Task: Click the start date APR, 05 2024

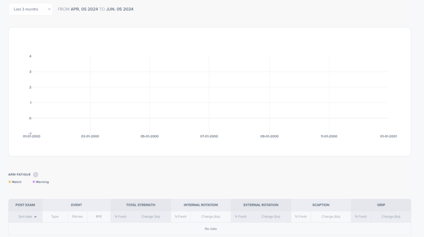Action: 84,9
